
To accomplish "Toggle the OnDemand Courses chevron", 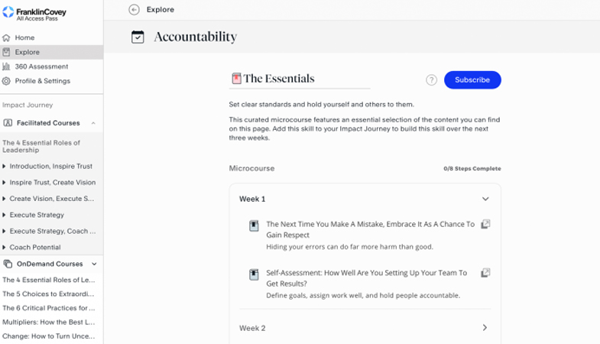I will (94, 264).
